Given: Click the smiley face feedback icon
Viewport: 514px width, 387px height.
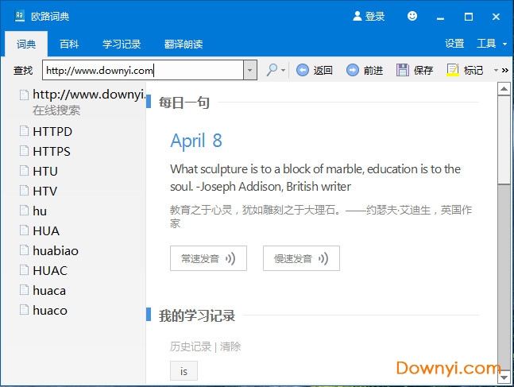Looking at the screenshot, I should point(412,16).
